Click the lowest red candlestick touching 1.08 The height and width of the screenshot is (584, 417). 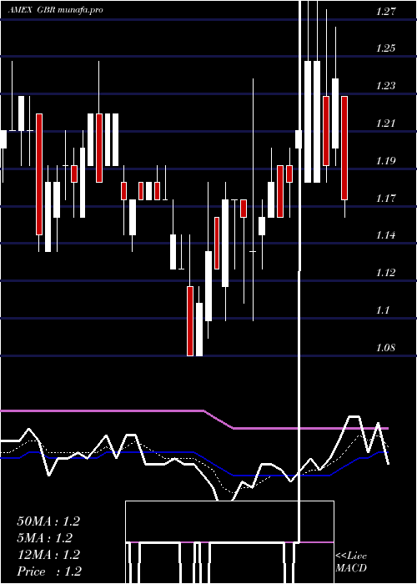tap(190, 321)
